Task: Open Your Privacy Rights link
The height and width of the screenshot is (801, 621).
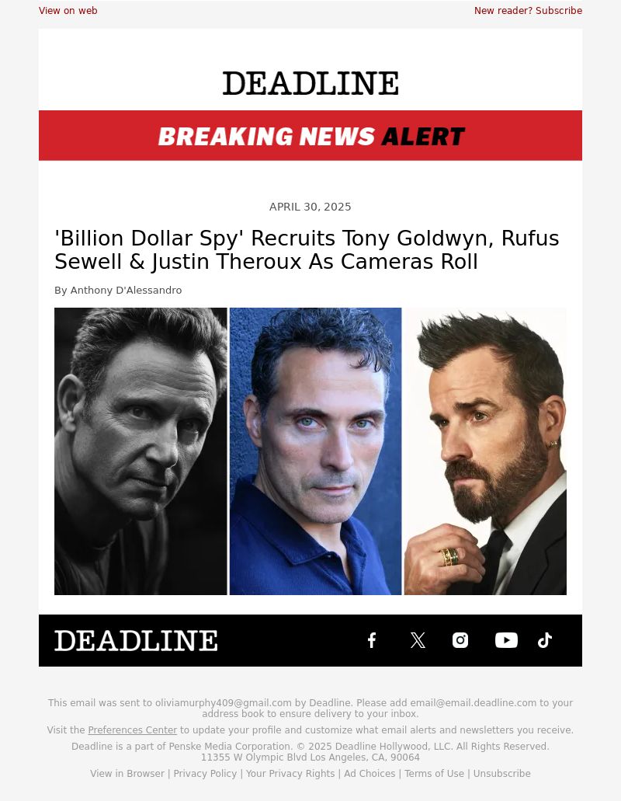Action: [x=290, y=773]
